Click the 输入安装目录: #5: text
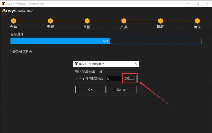This screenshot has height=133, width=212. pyautogui.click(x=89, y=71)
